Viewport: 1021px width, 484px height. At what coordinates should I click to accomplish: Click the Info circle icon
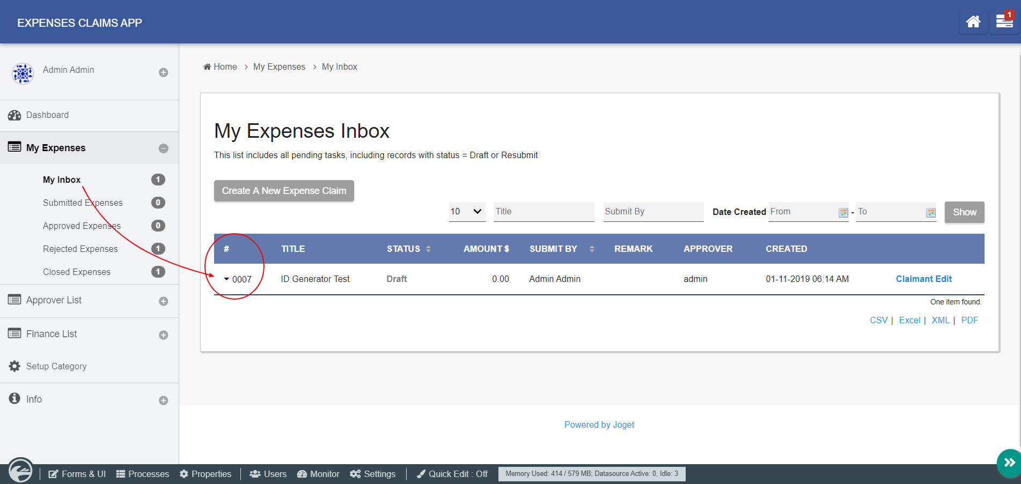point(14,398)
